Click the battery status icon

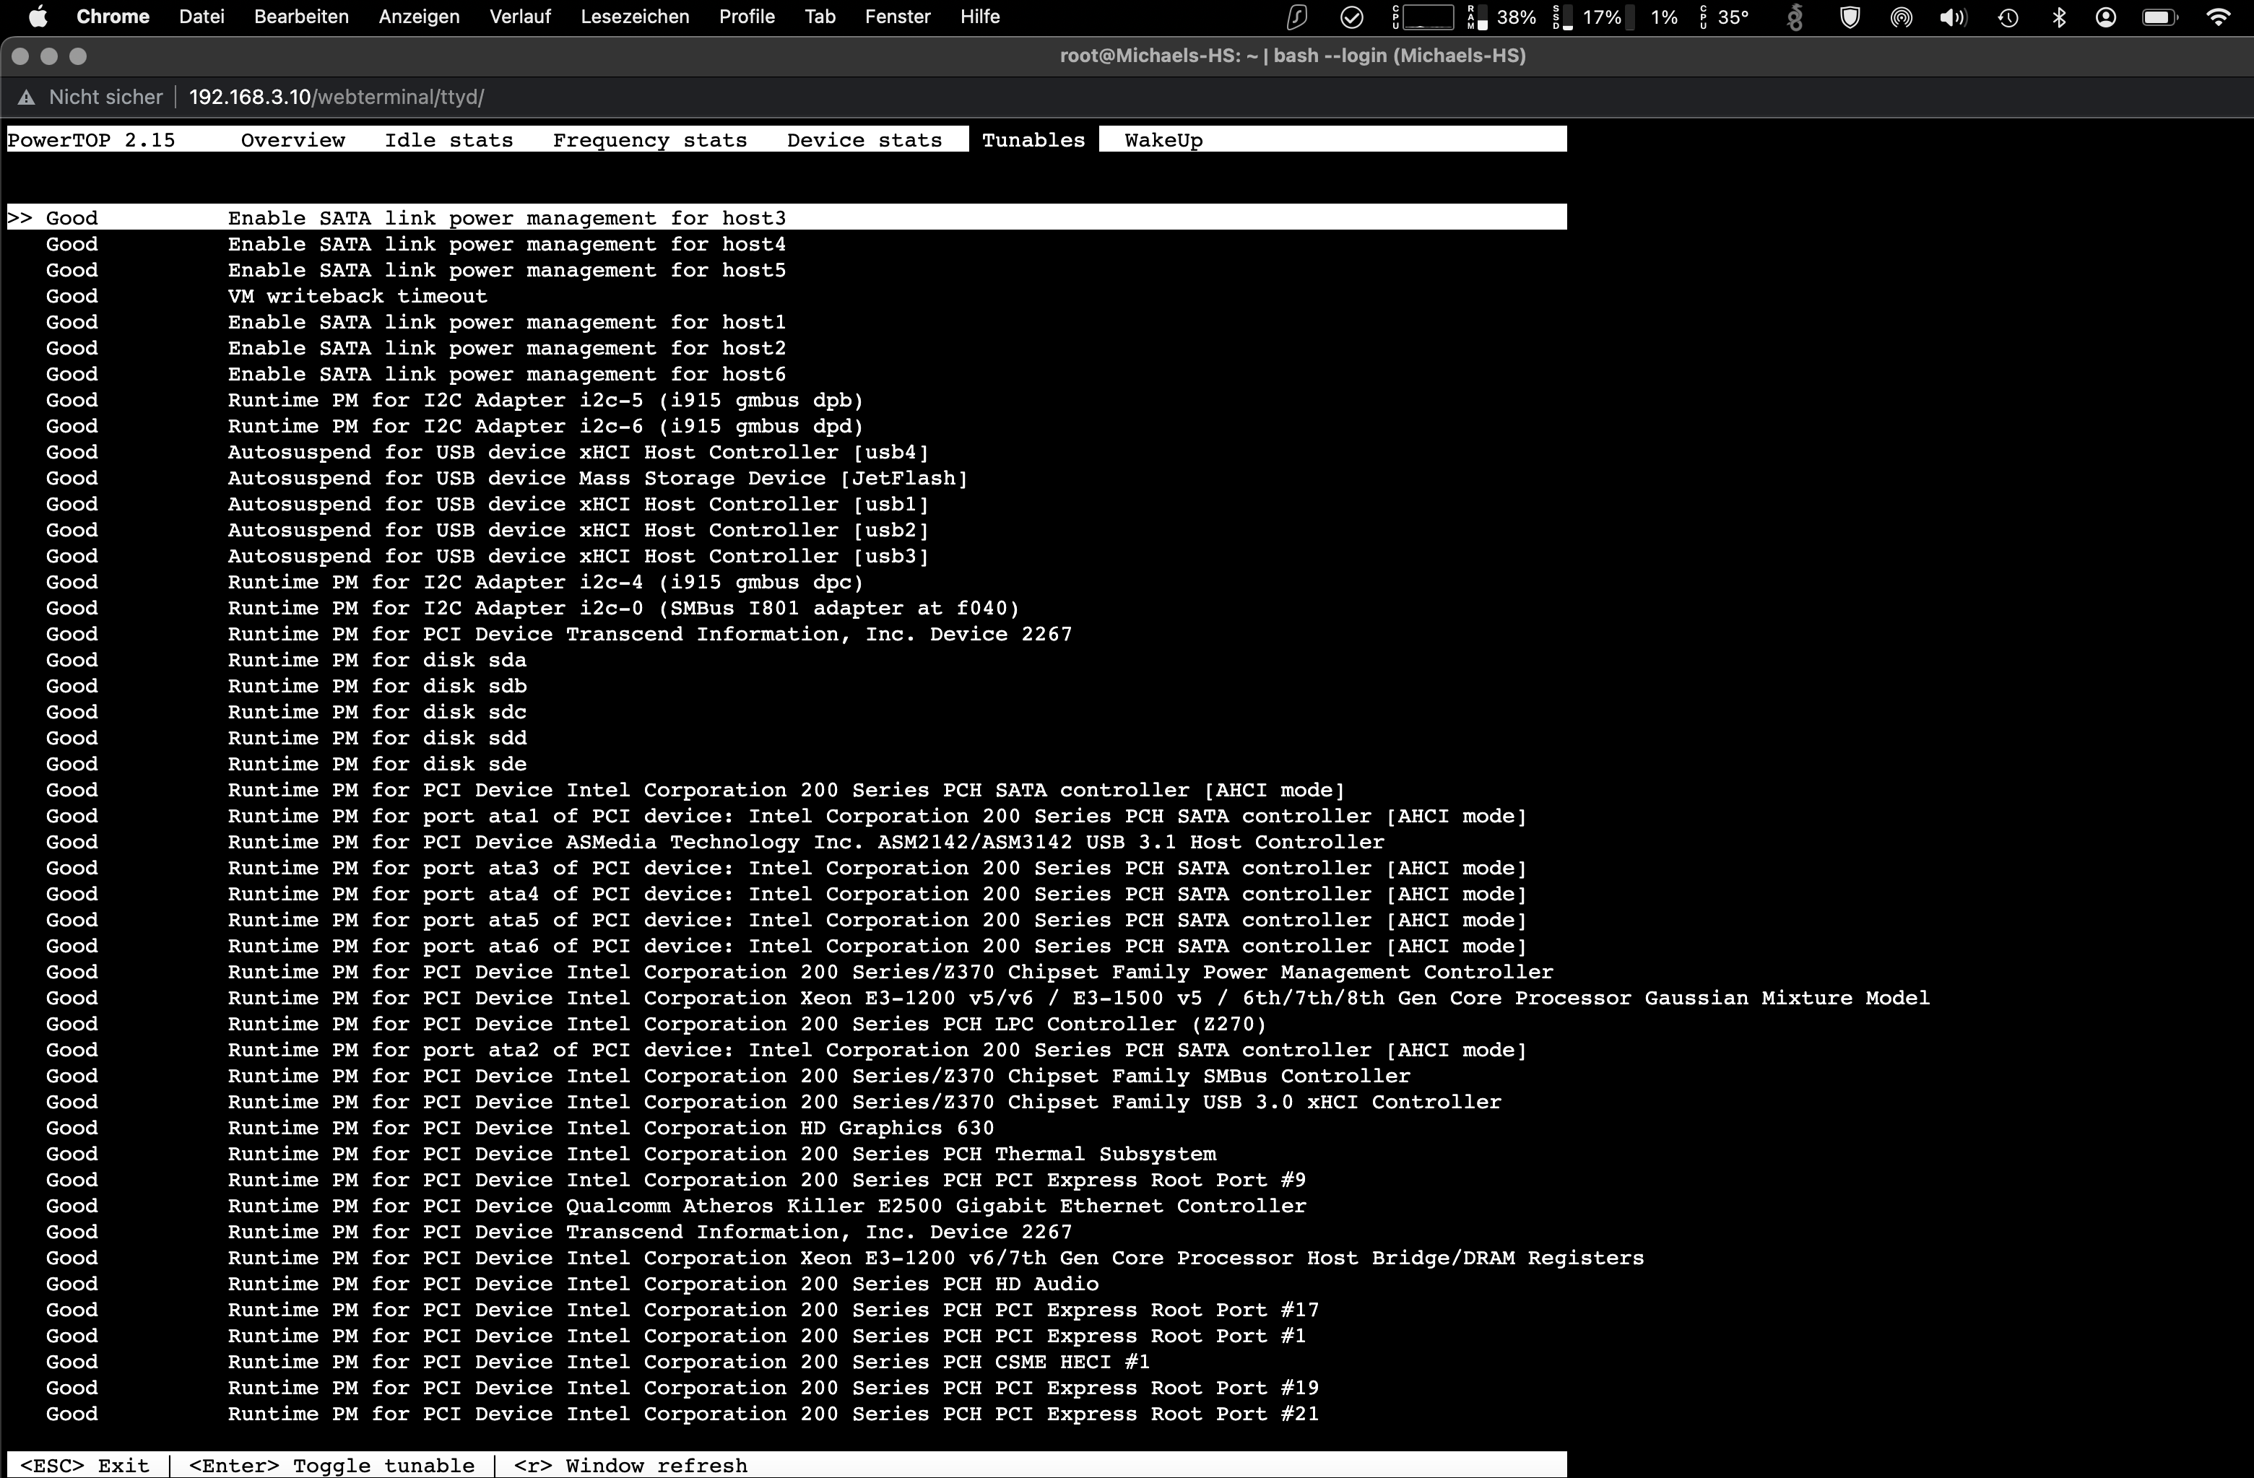coord(2159,17)
